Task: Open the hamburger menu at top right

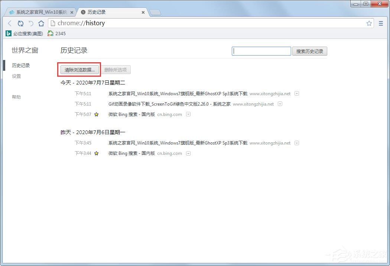Action: (x=381, y=23)
